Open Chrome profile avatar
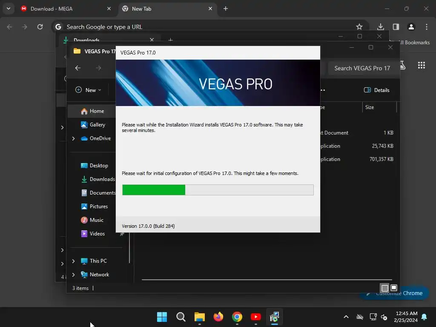This screenshot has height=327, width=436. (411, 27)
